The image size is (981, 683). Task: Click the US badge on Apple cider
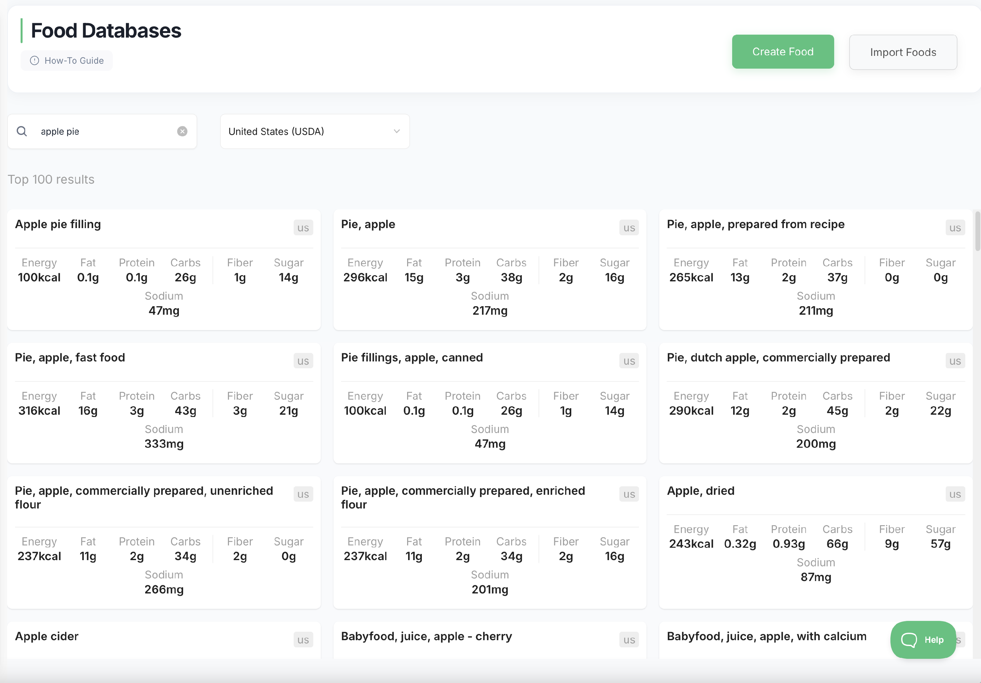point(303,640)
